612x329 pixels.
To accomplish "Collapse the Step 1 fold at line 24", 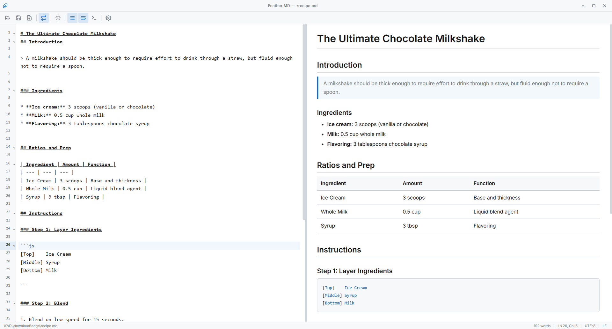I will coord(14,230).
